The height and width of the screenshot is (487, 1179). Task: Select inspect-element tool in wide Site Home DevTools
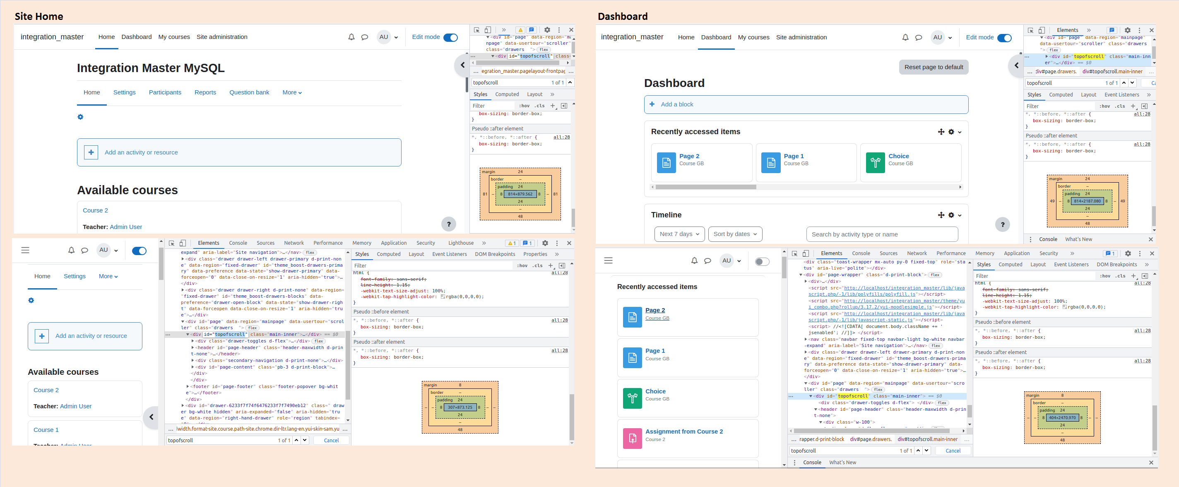click(476, 30)
